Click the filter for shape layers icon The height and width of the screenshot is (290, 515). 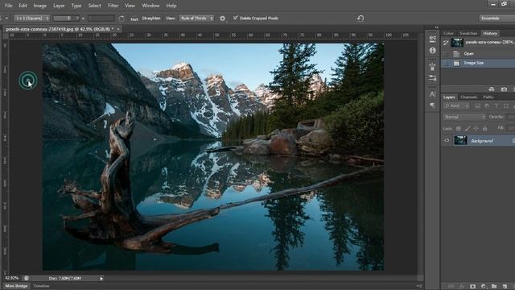pos(506,106)
